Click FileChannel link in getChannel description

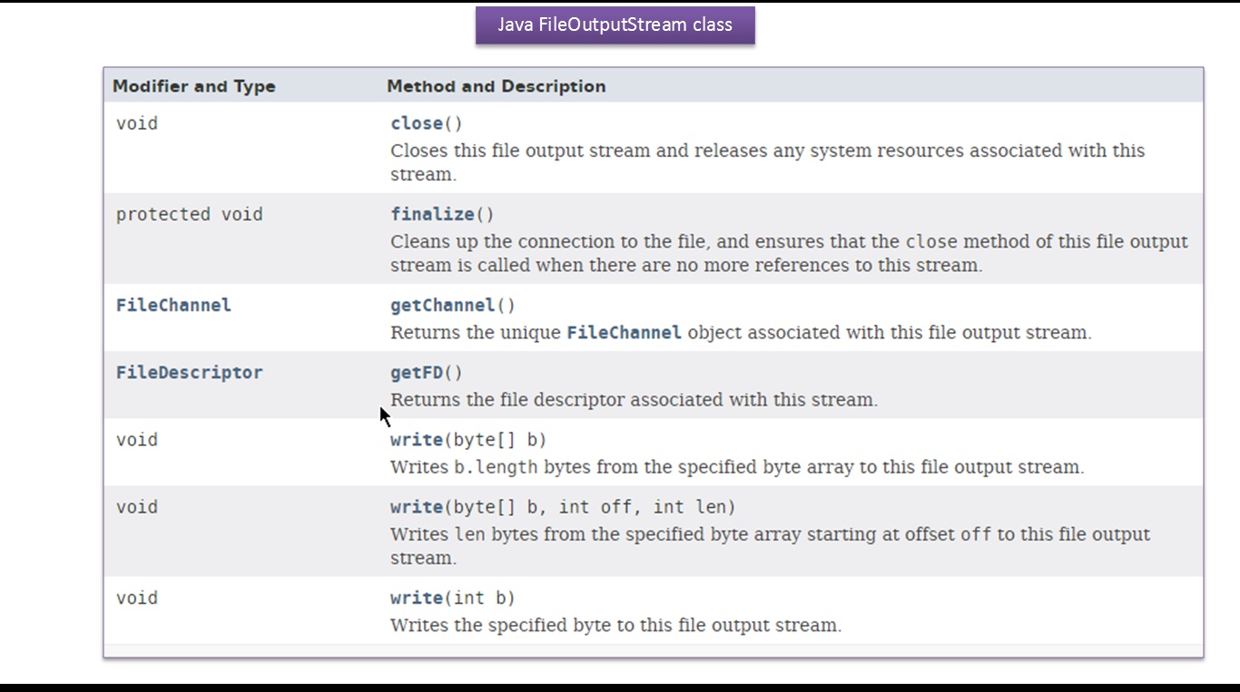[624, 332]
